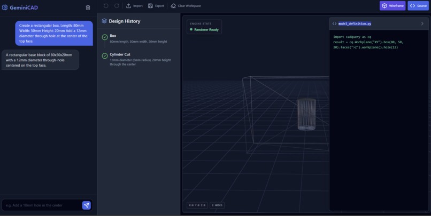Select the Cylinder Cut history entry
Screen dimensions: 431x216
click(138, 59)
